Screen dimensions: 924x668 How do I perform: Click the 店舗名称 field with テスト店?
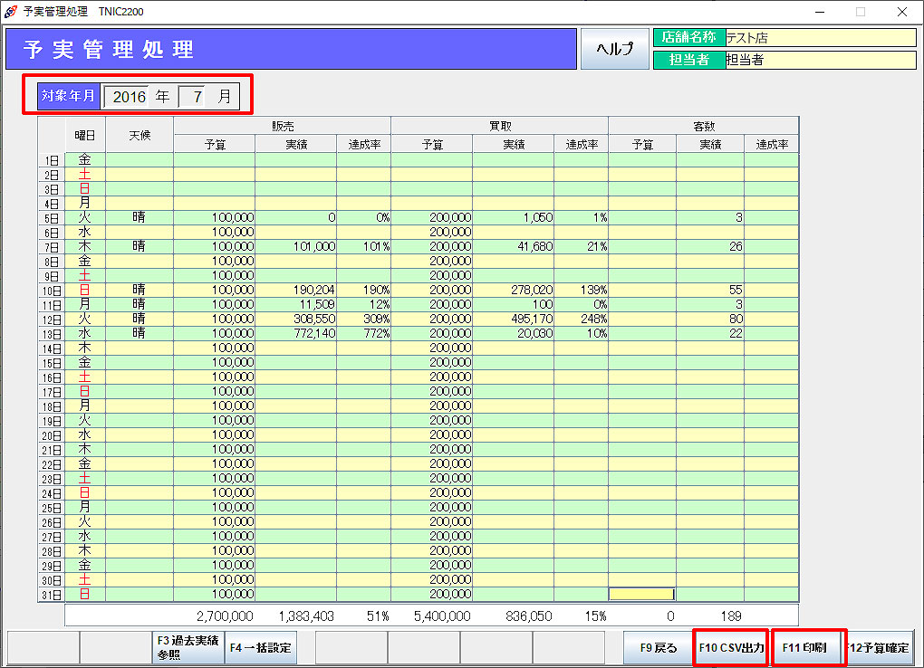tap(820, 38)
